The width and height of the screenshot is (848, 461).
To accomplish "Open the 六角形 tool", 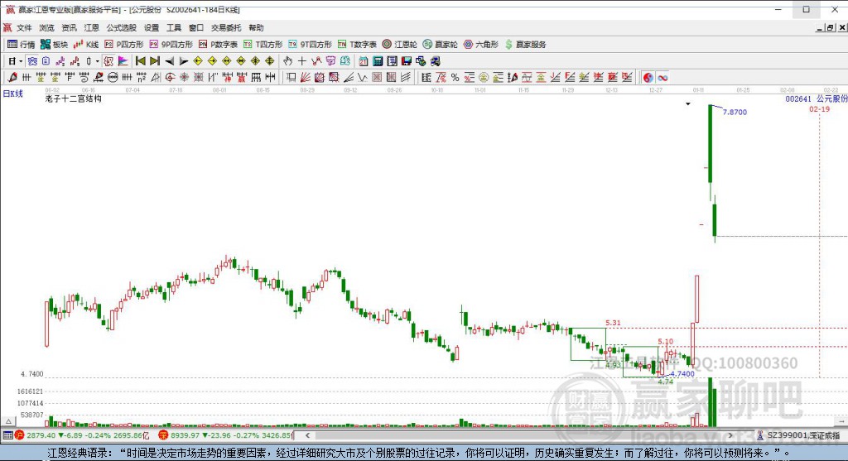I will 481,45.
